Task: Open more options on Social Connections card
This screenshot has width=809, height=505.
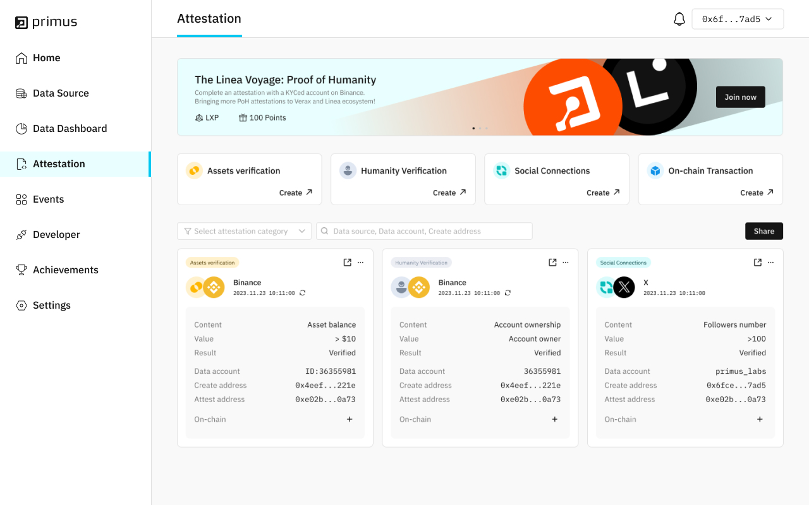Action: [x=770, y=263]
